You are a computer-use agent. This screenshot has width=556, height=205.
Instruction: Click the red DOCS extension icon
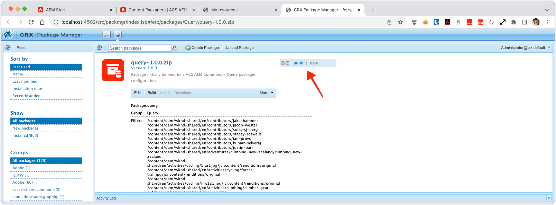(x=470, y=22)
